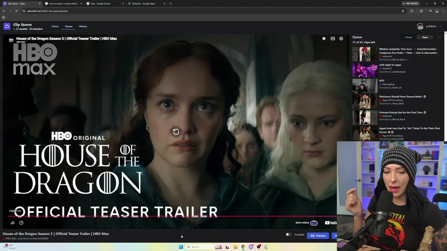447x251 pixels.
Task: Open File Explorer from the taskbar
Action: pos(235,247)
